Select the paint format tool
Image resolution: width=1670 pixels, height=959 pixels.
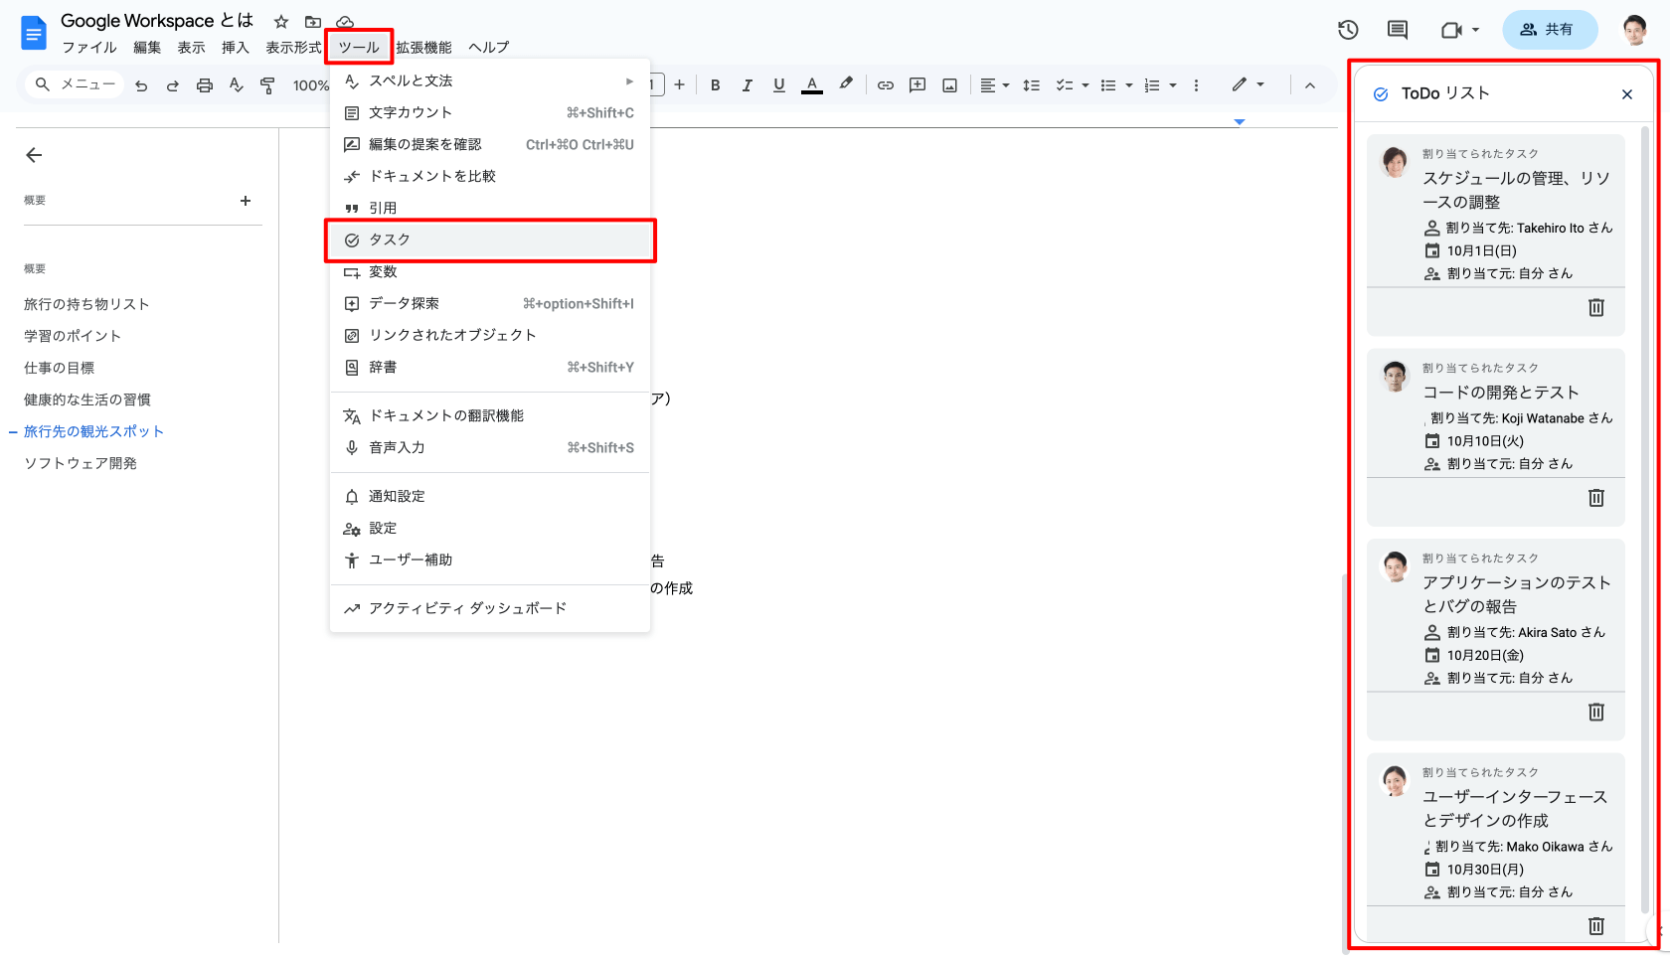click(267, 85)
